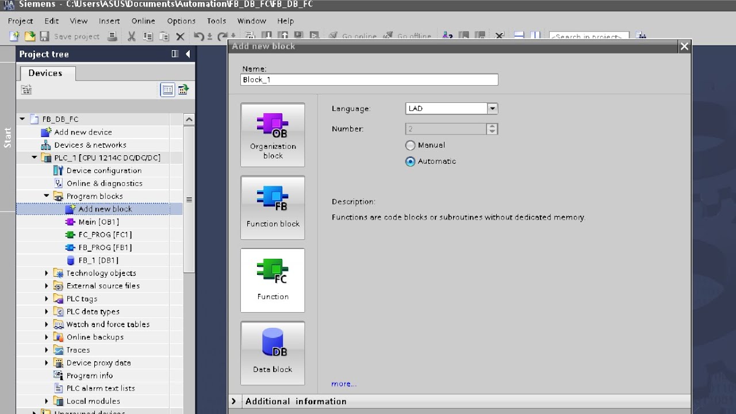736x414 pixels.
Task: Click the Go offline toolbar button
Action: tap(407, 36)
